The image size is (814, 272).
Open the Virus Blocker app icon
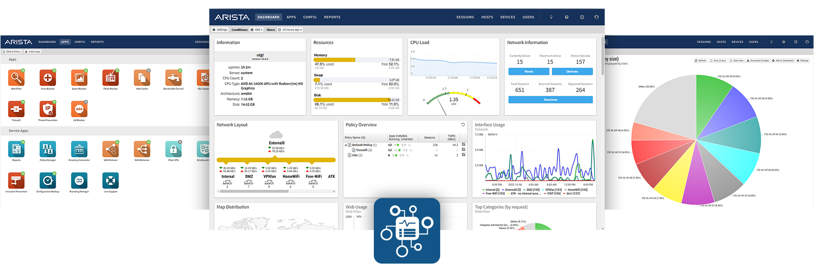pos(48,78)
